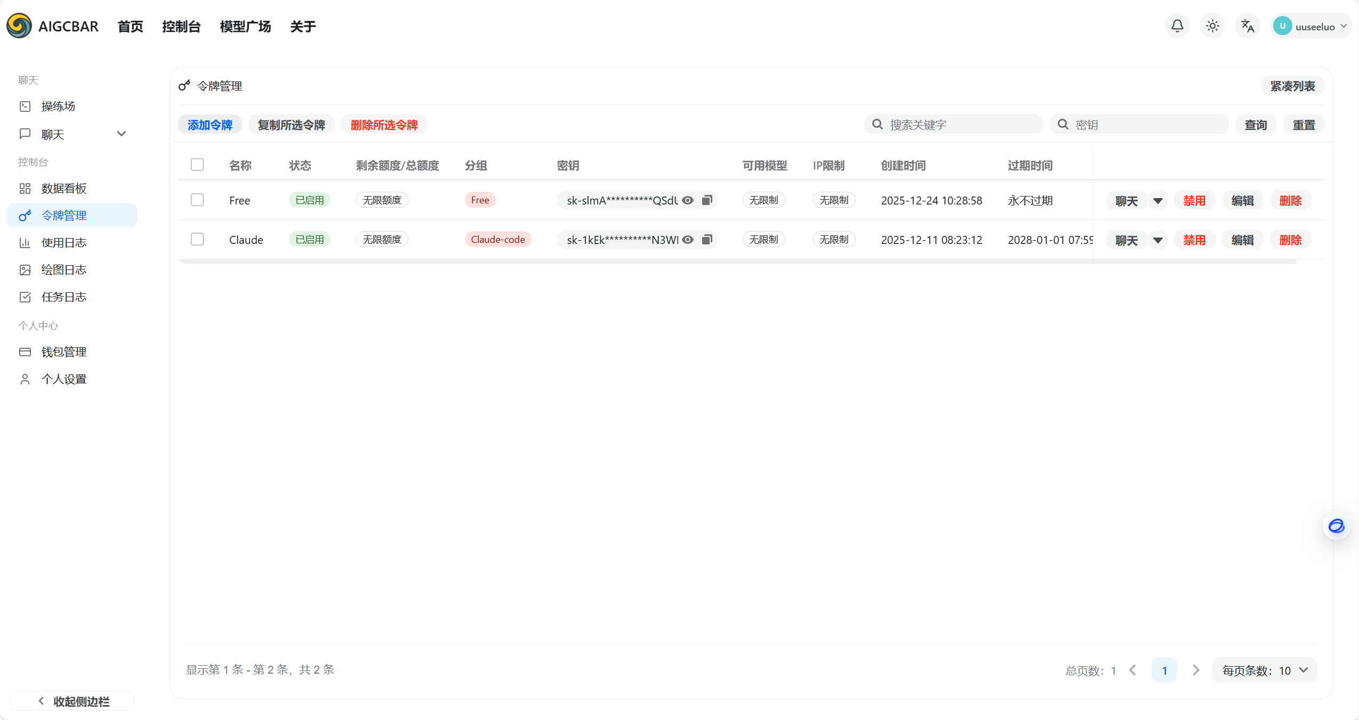Screen dimensions: 1359x720
Task: Toggle the light/dark theme sun icon
Action: pyautogui.click(x=1212, y=26)
